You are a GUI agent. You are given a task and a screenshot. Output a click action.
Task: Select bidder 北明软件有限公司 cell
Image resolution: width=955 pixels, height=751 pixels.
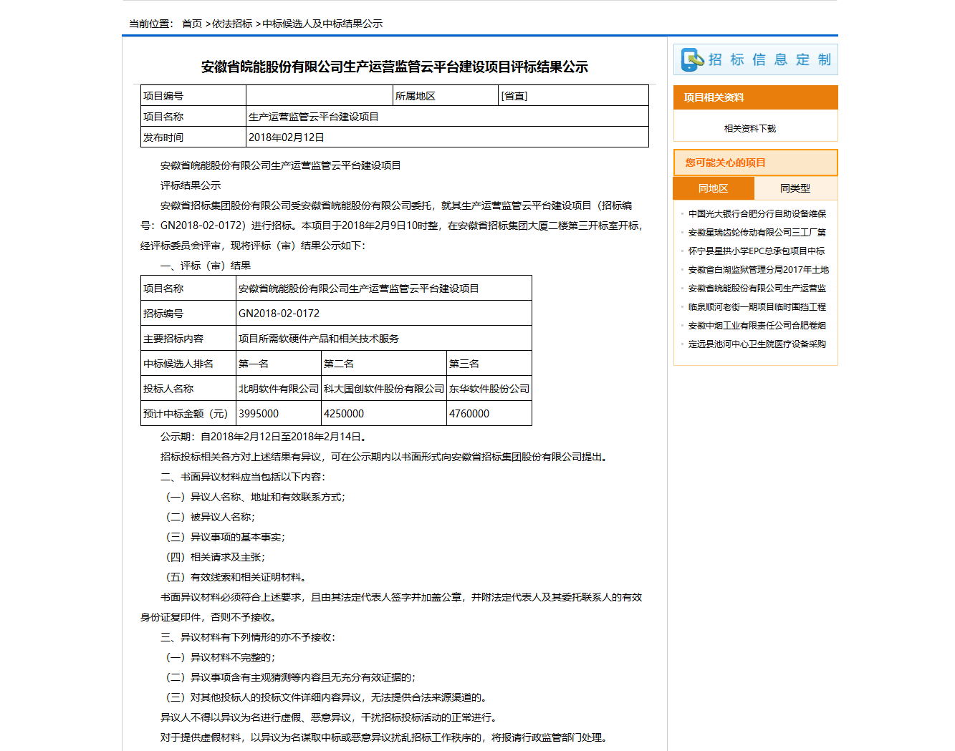[x=279, y=389]
